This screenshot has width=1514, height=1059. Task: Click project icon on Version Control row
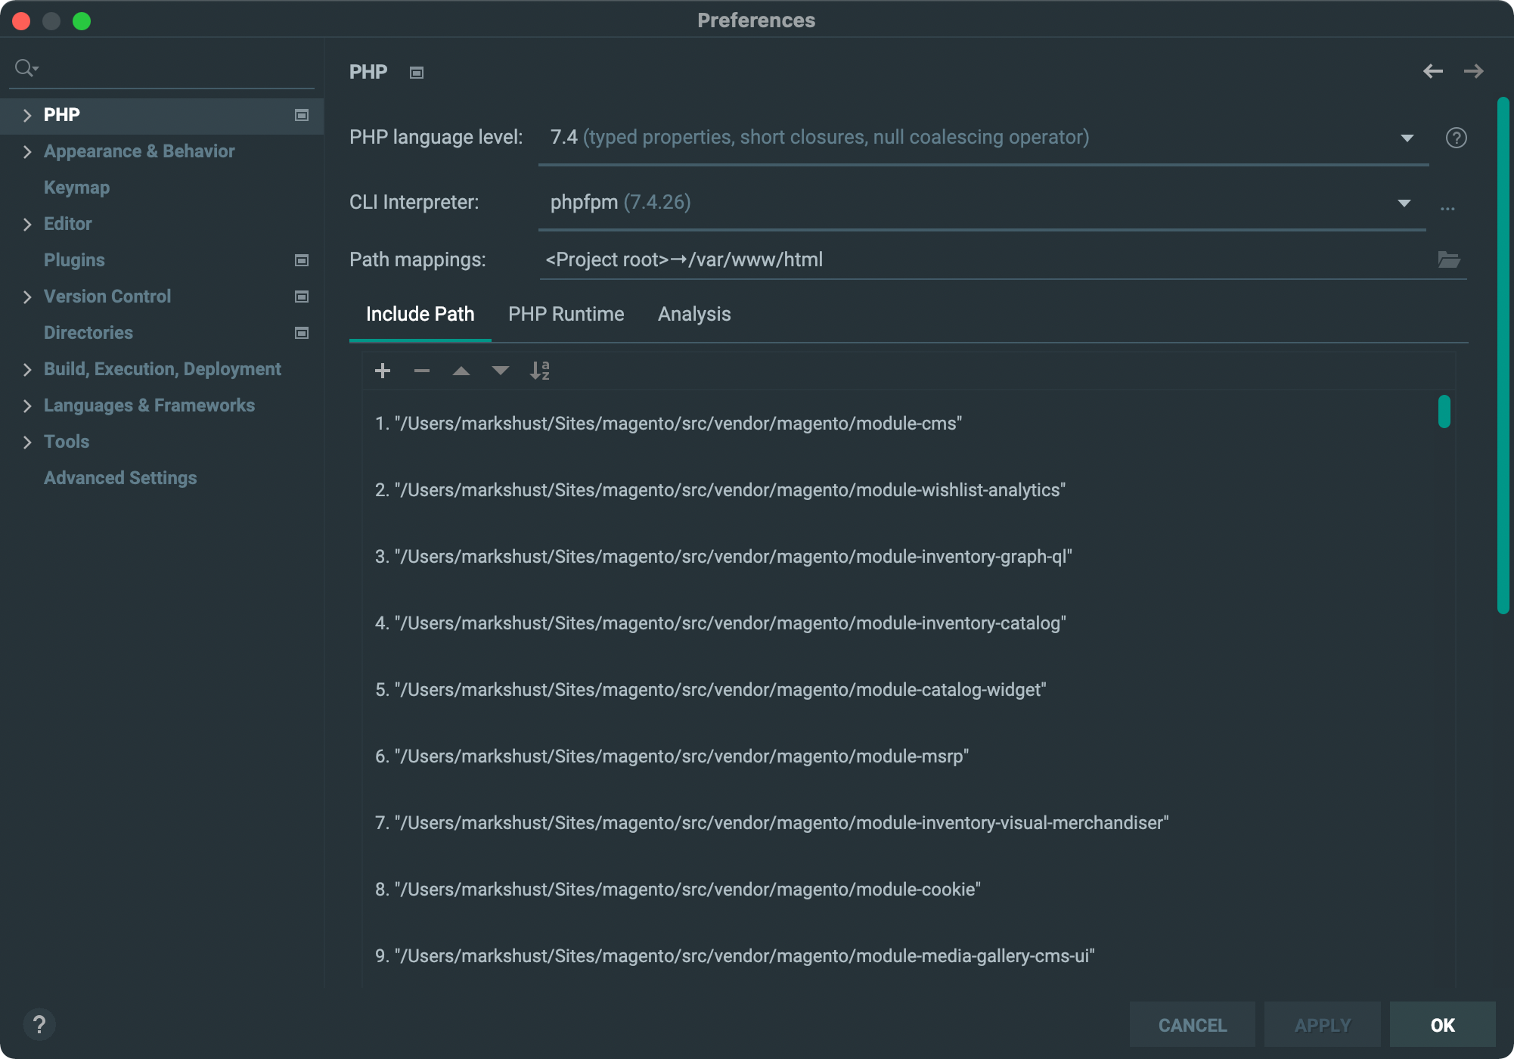tap(302, 297)
